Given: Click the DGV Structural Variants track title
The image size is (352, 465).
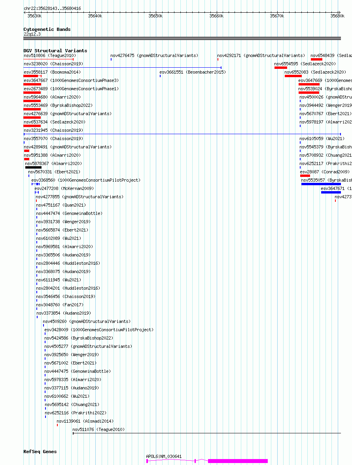Looking at the screenshot, I should point(55,51).
